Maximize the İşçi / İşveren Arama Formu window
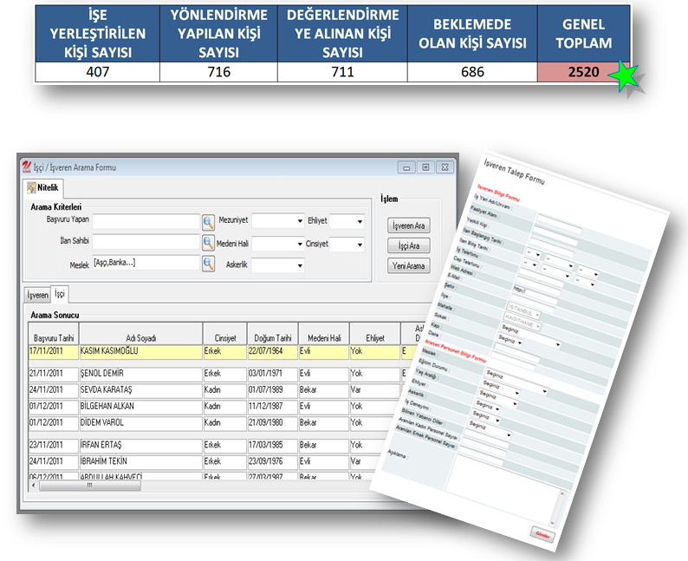The image size is (688, 561). coord(425,167)
